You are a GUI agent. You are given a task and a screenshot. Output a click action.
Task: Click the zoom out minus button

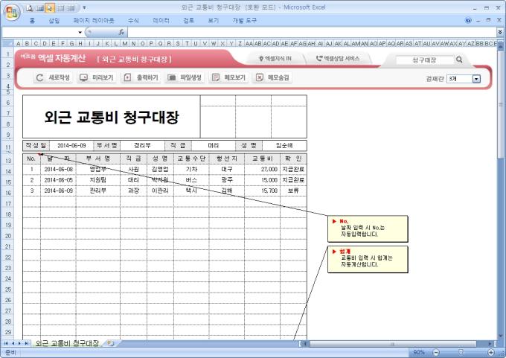436,352
